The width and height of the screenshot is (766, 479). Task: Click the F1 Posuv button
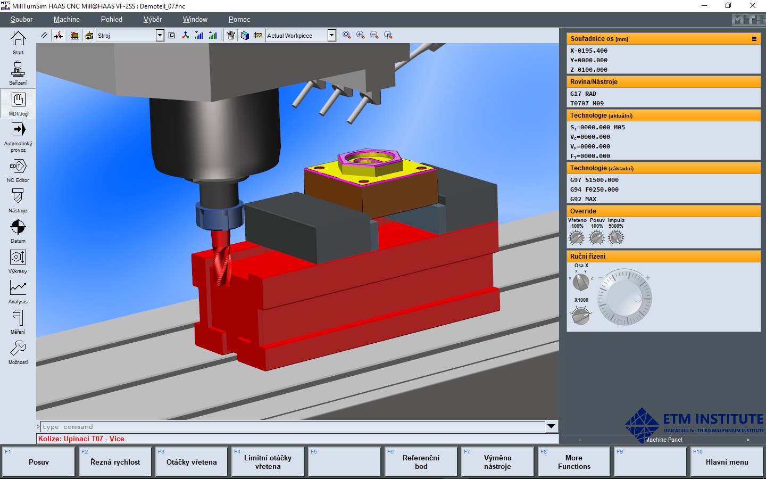point(39,462)
